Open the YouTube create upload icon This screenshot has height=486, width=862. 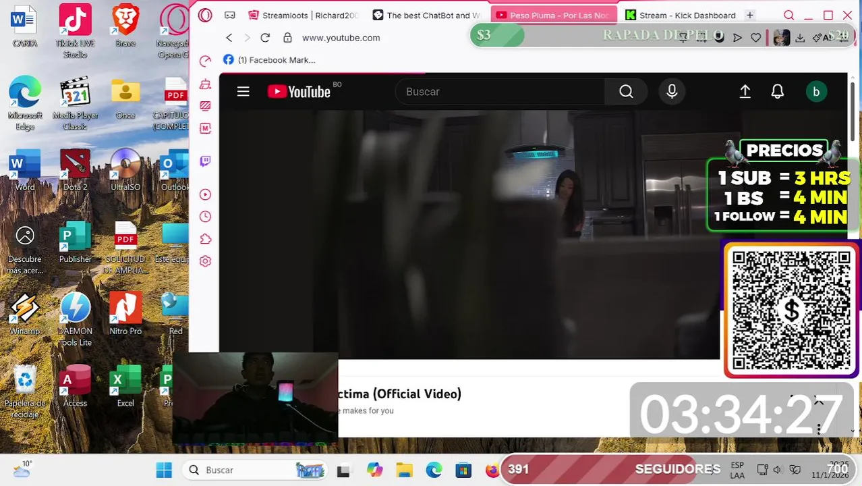pyautogui.click(x=745, y=92)
